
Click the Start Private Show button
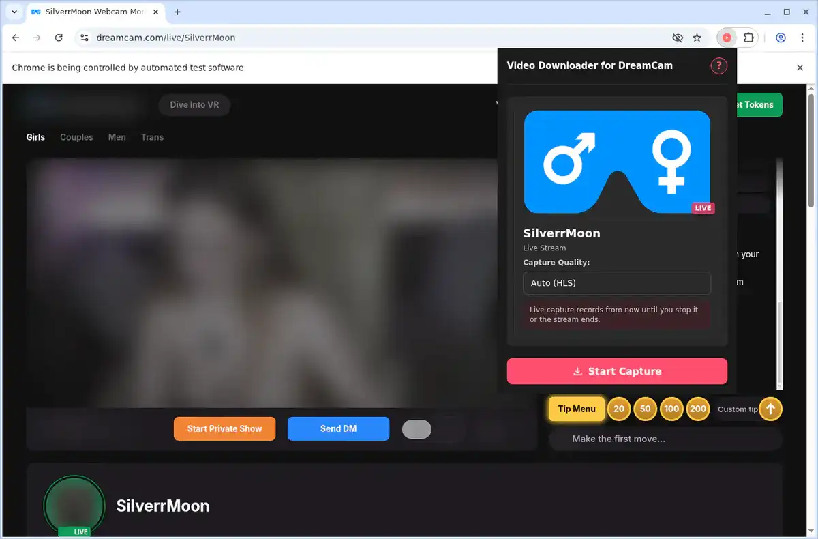(x=224, y=428)
